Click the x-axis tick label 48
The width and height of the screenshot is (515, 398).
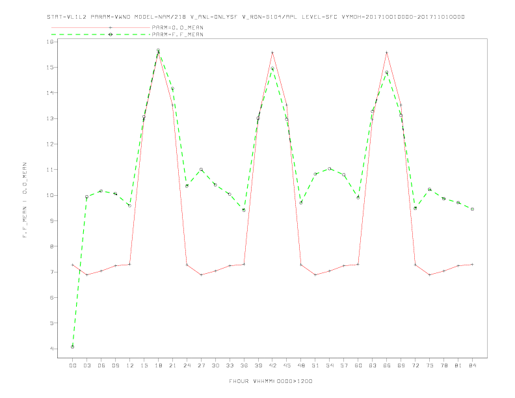[x=301, y=365]
